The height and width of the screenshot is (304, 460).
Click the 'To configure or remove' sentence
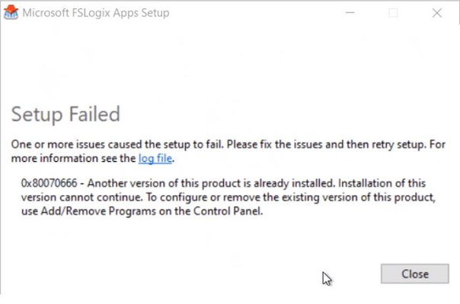point(291,198)
